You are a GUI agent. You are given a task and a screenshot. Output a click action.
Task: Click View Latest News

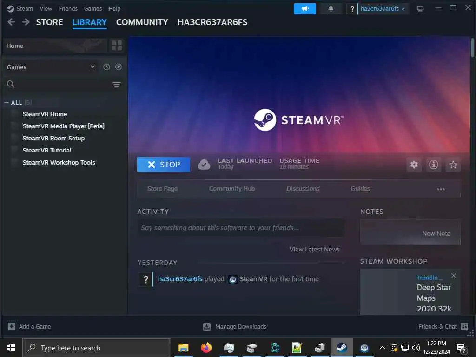(315, 249)
